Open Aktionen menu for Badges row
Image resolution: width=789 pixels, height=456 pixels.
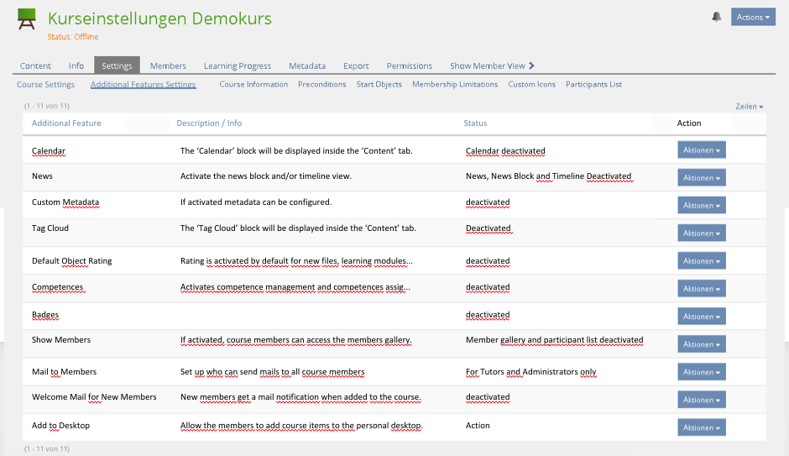[702, 317]
